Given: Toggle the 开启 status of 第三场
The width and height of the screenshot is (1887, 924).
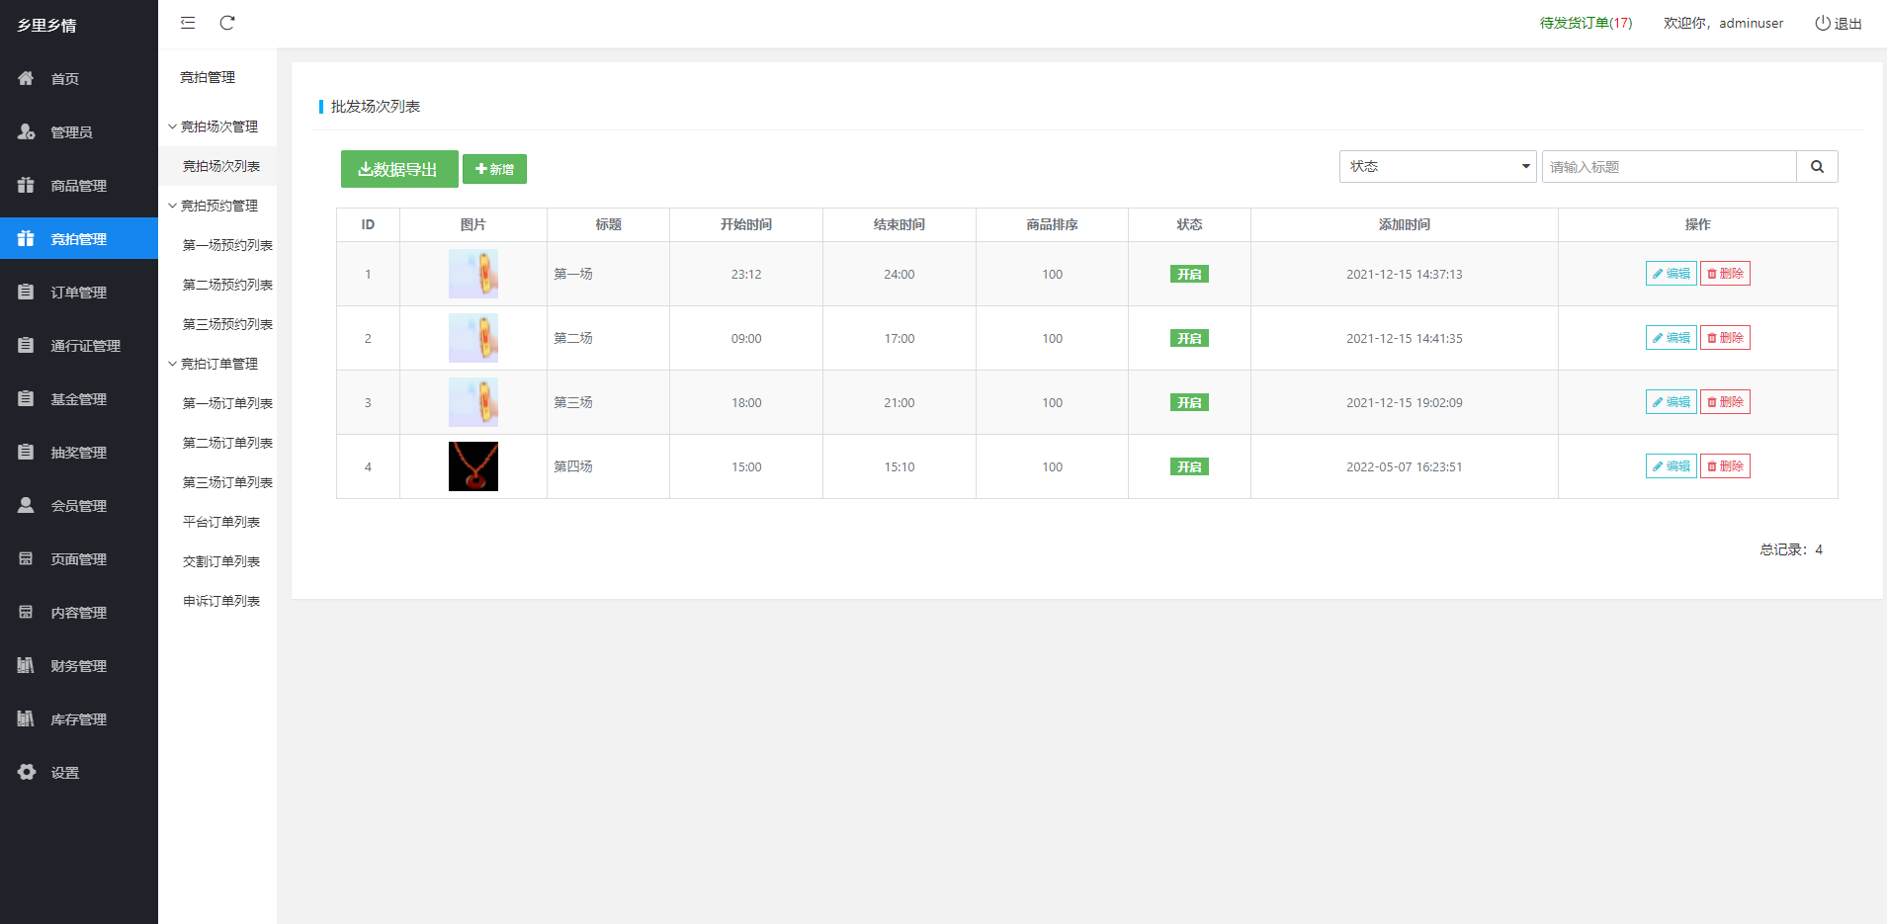Looking at the screenshot, I should tap(1189, 403).
